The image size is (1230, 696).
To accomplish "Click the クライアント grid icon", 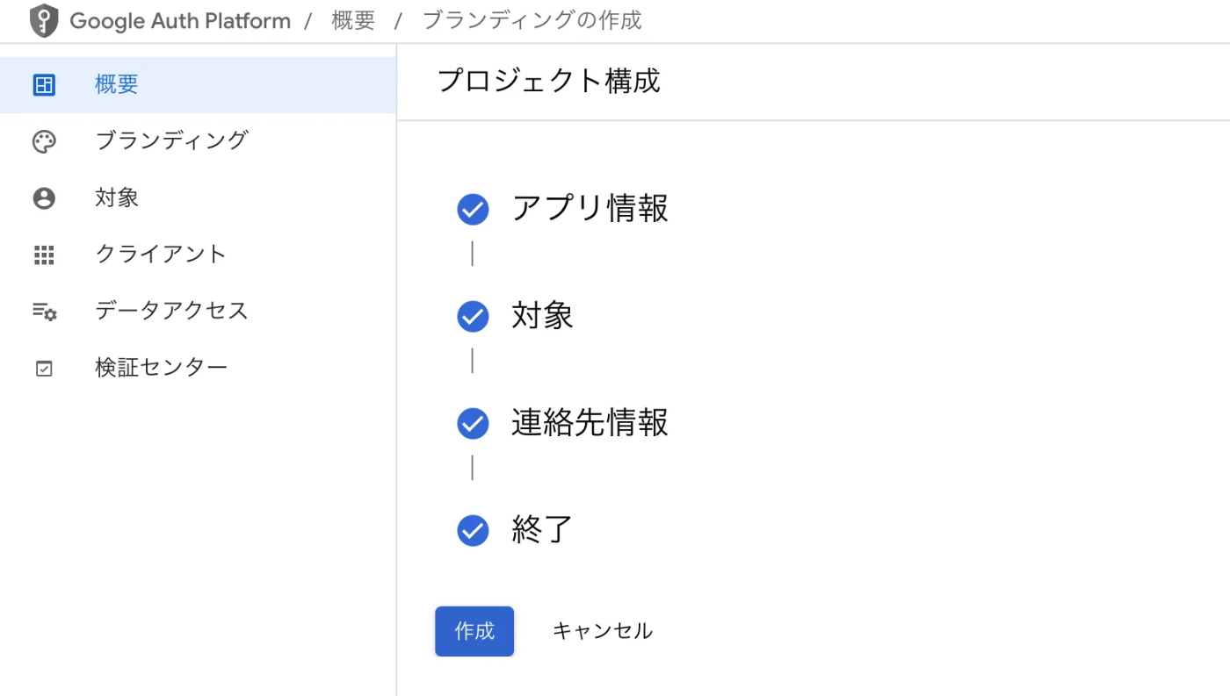I will pos(44,255).
